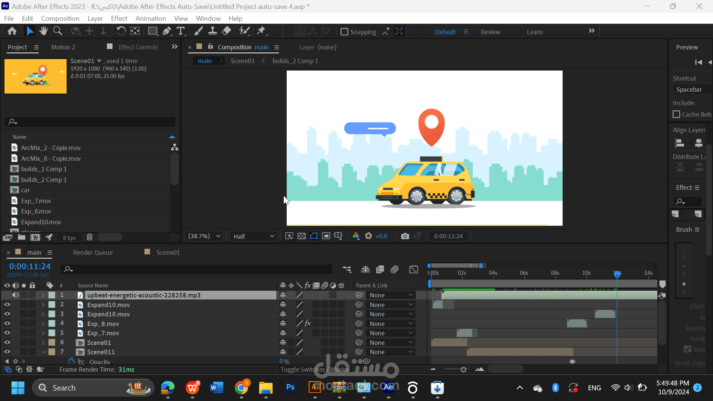This screenshot has width=713, height=401.
Task: Open the Animation menu
Action: 150,18
